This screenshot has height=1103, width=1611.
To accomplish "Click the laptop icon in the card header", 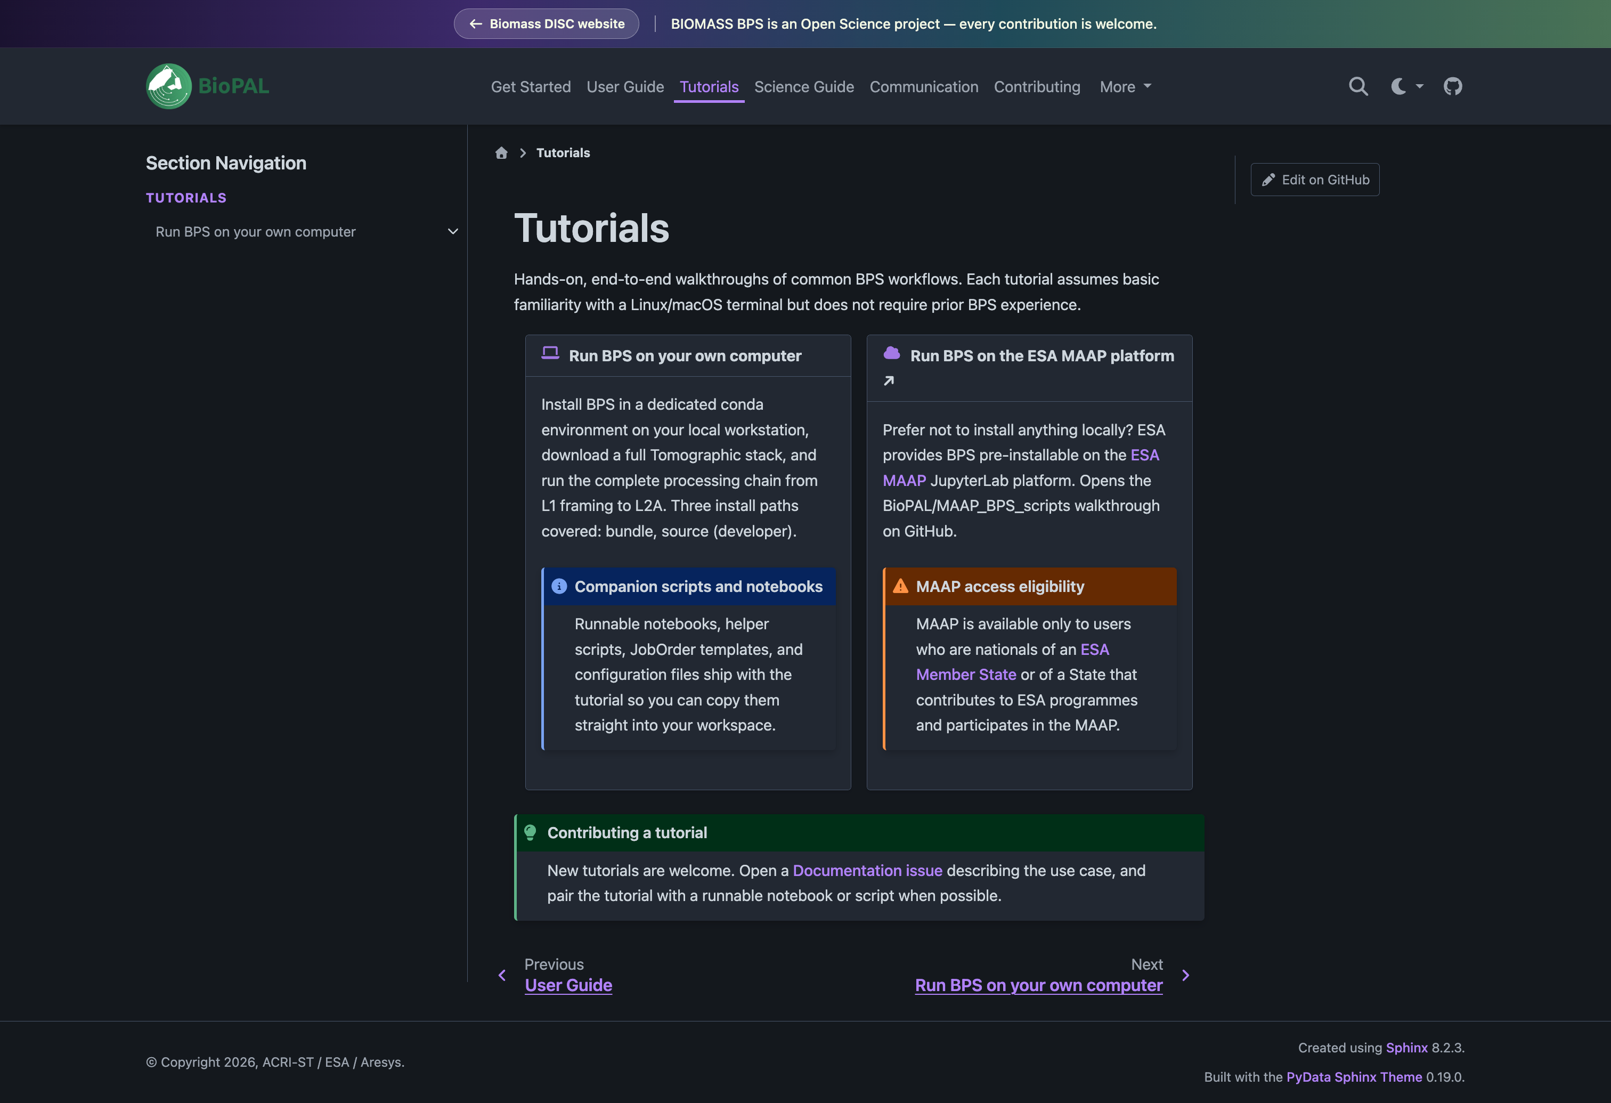I will click(x=550, y=353).
